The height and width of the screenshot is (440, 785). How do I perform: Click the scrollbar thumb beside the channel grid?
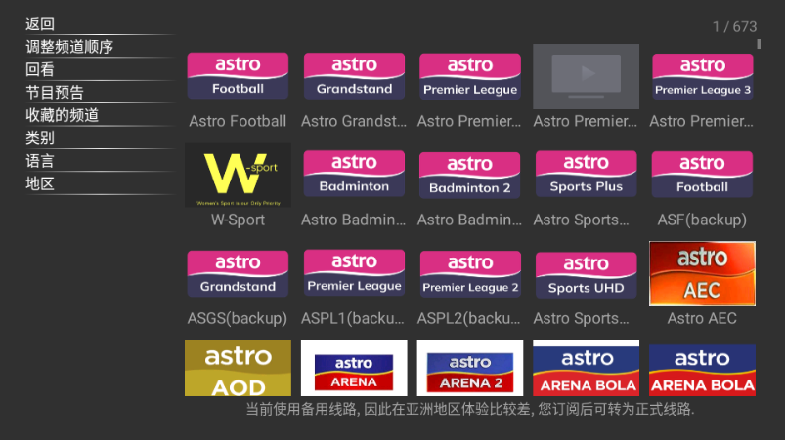[x=759, y=44]
